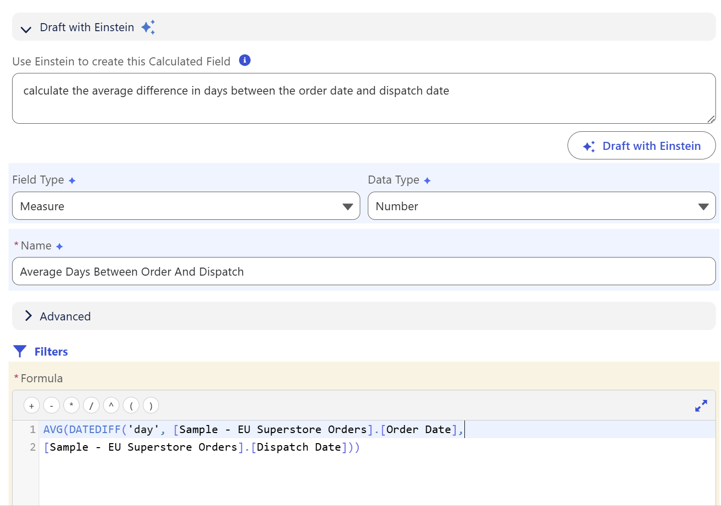Click the Formula label
The image size is (721, 506).
tap(42, 378)
